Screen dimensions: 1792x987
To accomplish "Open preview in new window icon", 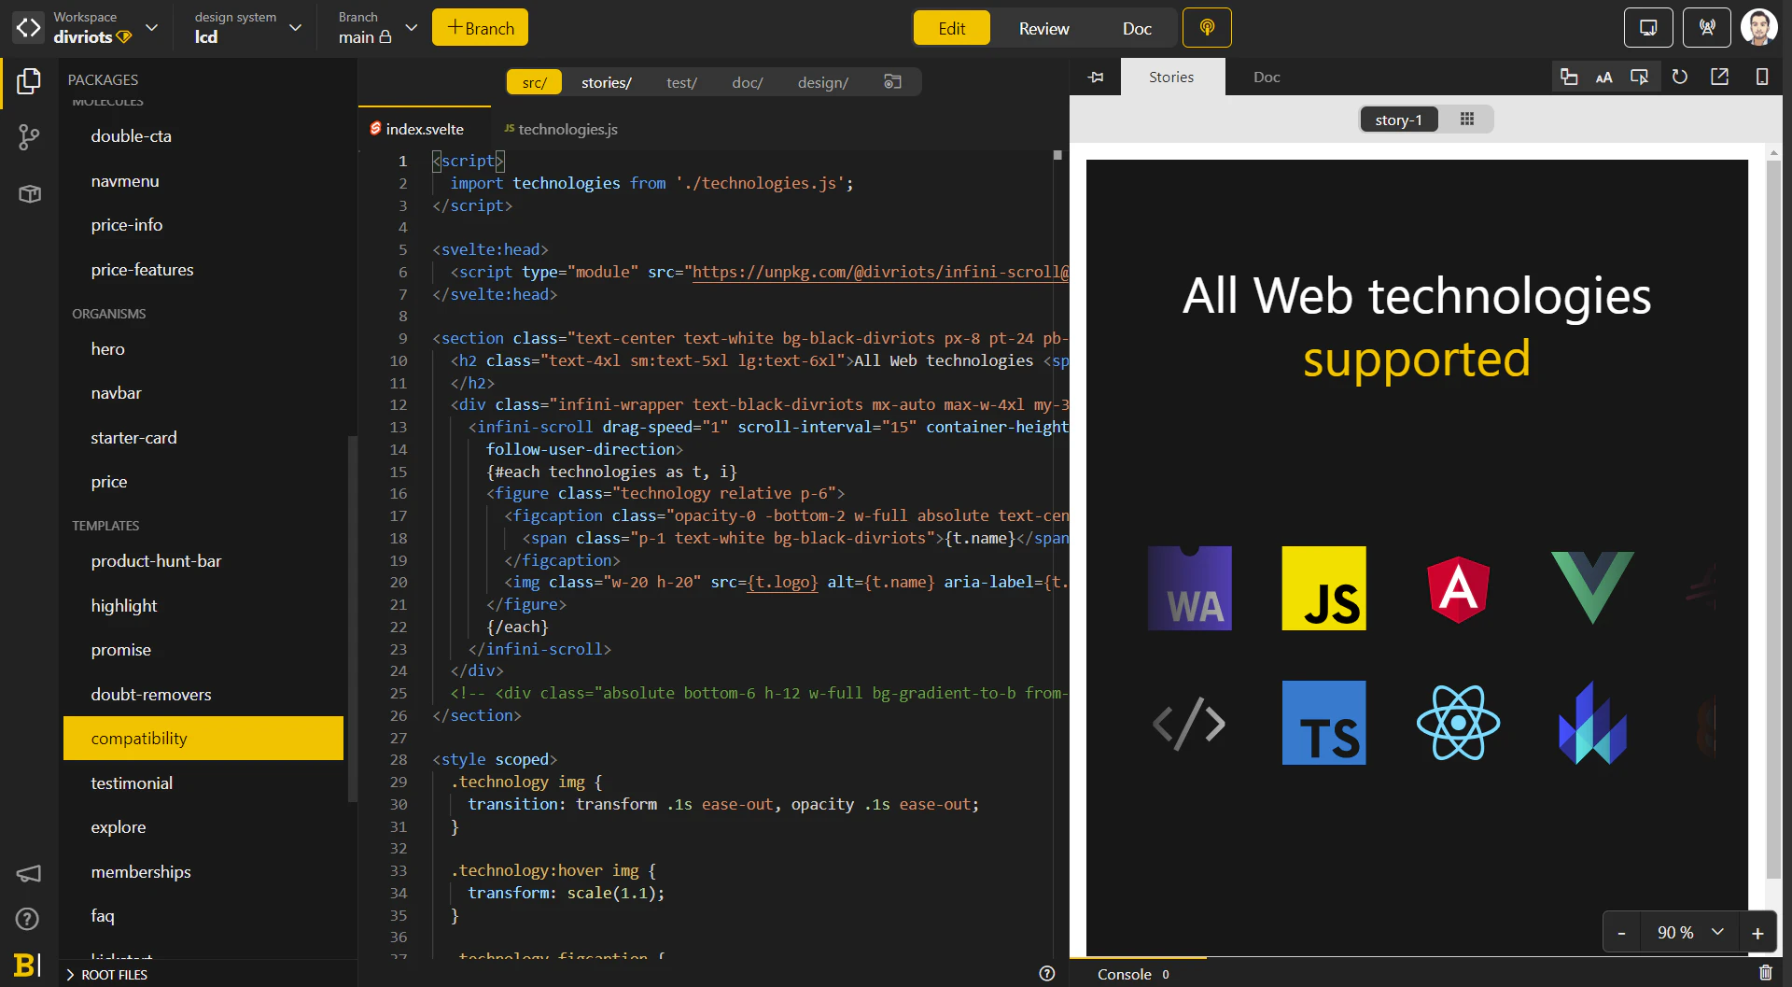I will pyautogui.click(x=1719, y=78).
